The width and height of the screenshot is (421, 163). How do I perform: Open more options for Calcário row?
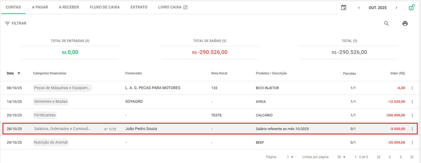(x=412, y=115)
